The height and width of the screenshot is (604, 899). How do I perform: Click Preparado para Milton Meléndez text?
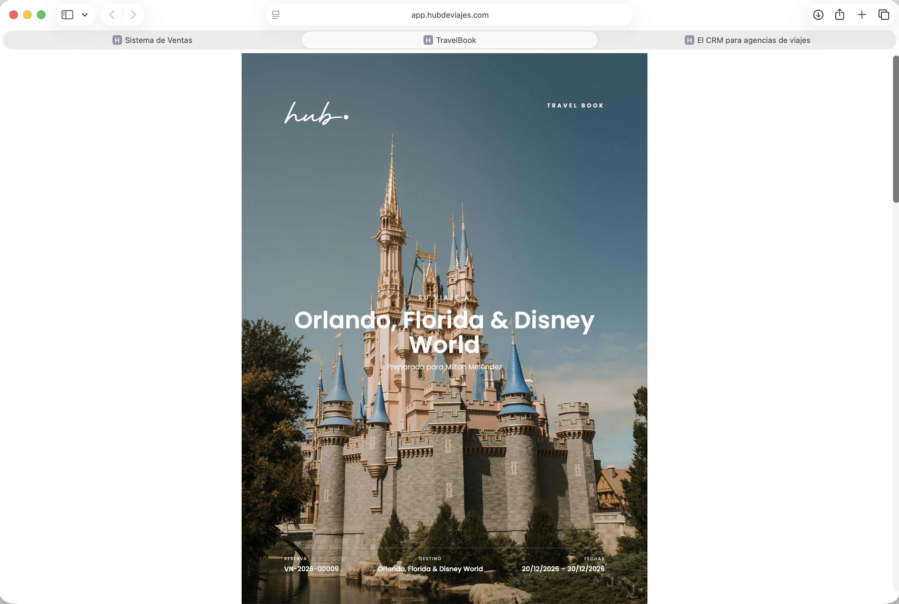coord(444,367)
